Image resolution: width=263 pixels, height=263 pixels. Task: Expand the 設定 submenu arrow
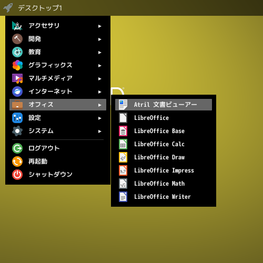click(x=100, y=118)
